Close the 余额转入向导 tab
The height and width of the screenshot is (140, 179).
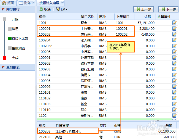[x=62, y=2]
